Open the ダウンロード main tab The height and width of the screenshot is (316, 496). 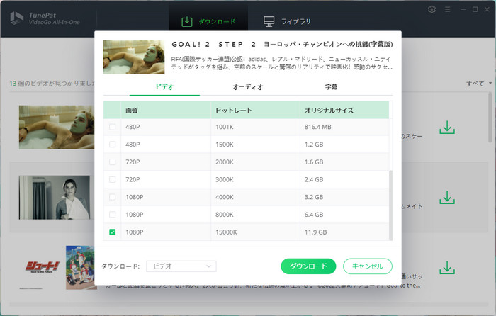208,21
